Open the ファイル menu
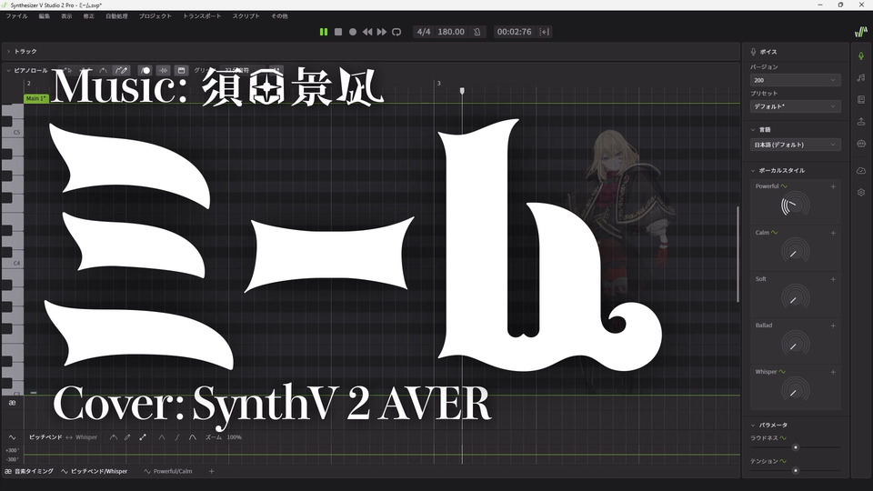Screen dimensions: 873x491 [x=16, y=16]
